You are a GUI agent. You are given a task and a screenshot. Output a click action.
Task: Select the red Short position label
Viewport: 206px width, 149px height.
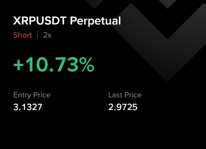point(23,35)
